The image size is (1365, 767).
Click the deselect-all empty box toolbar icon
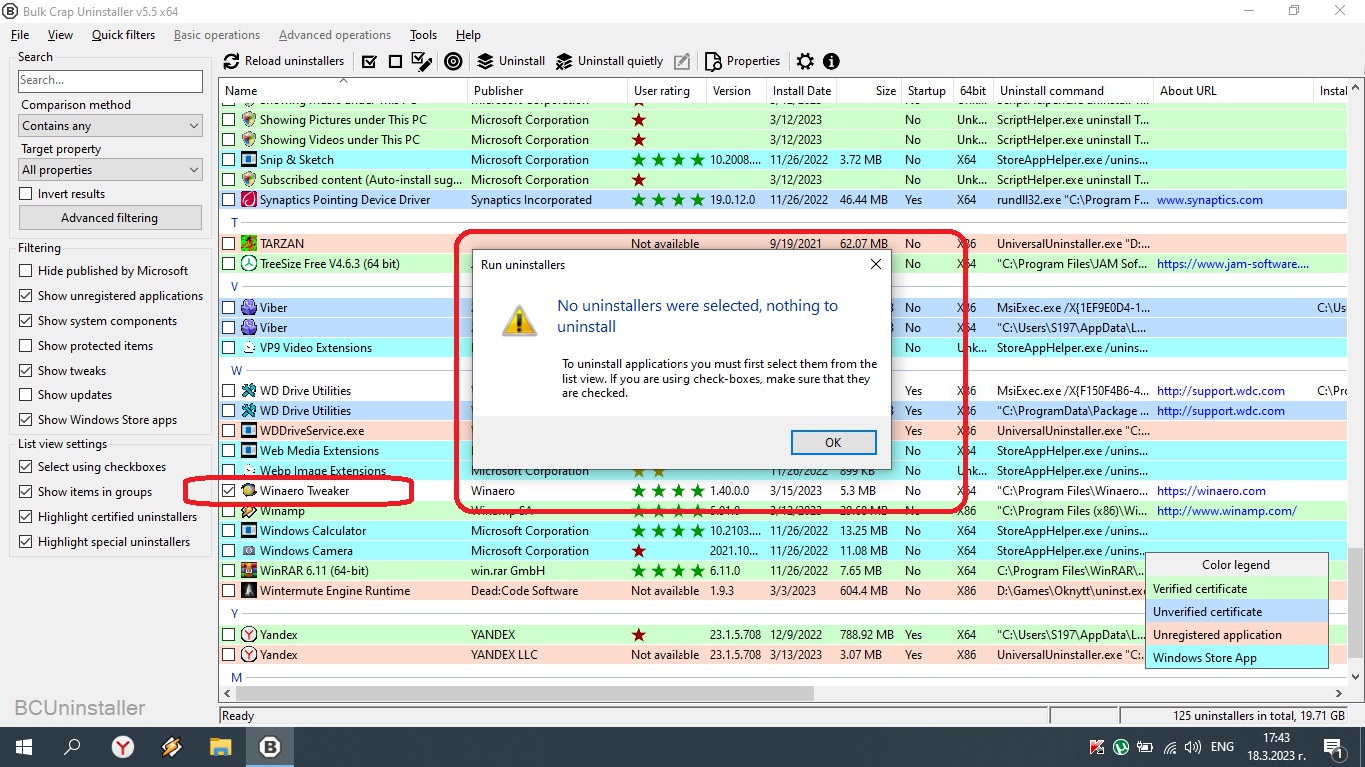pyautogui.click(x=395, y=61)
